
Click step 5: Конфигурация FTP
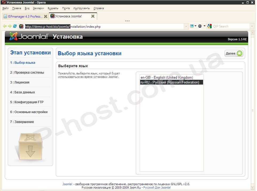click(27, 102)
